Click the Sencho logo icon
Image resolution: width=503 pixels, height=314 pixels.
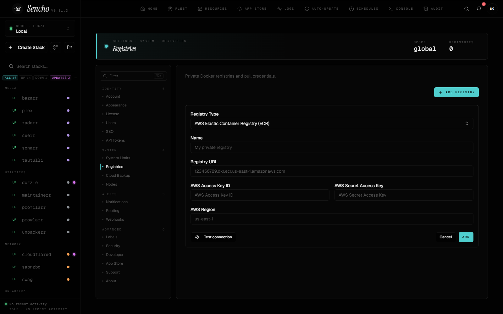pos(18,9)
